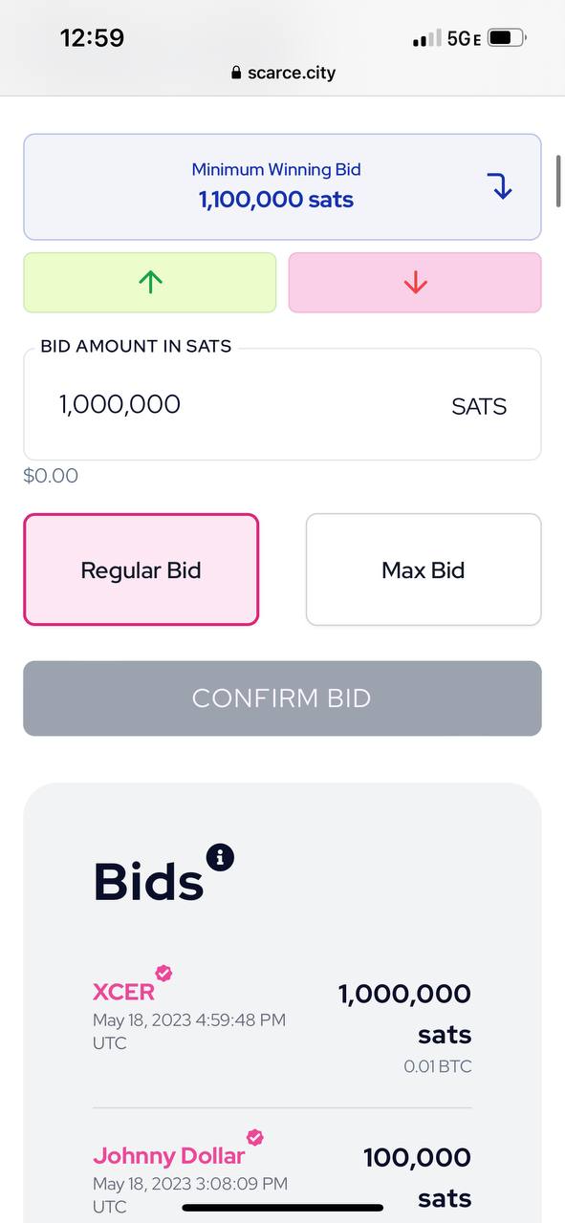Click the page scrollbar on the right edge
565x1223 pixels.
pyautogui.click(x=559, y=181)
